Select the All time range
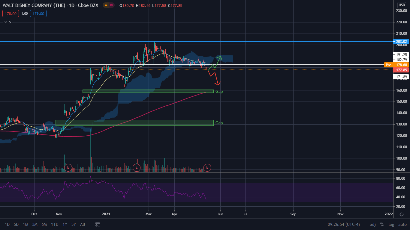The width and height of the screenshot is (410, 230). (83, 224)
